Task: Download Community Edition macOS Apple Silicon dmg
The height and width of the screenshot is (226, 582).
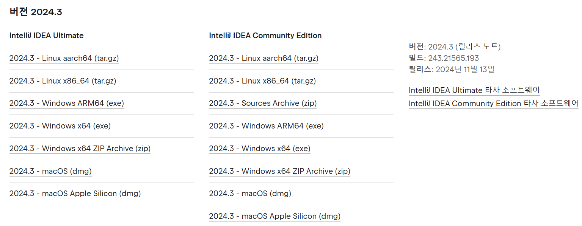Action: [275, 216]
